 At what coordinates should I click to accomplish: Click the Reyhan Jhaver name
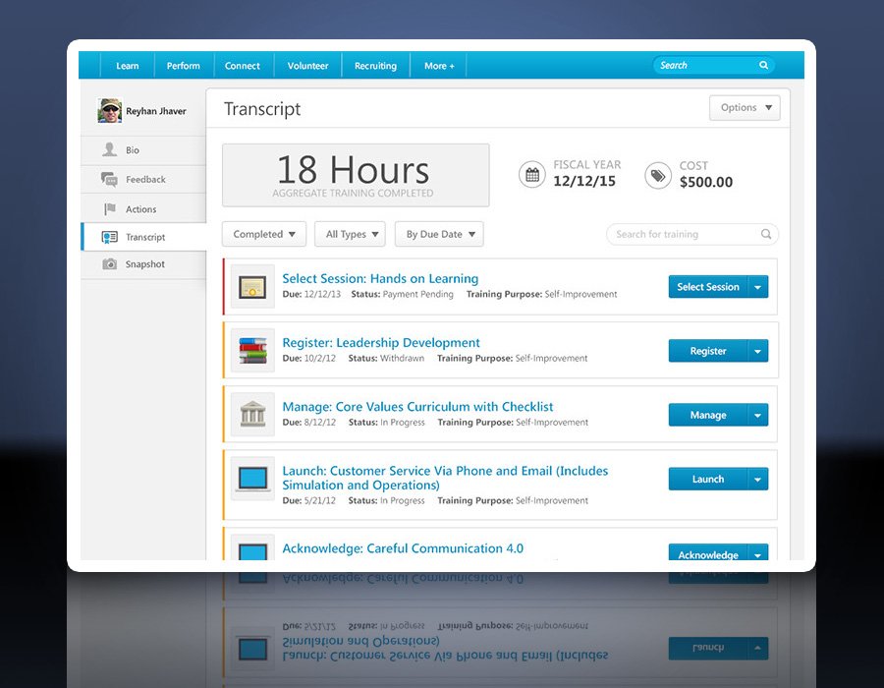click(x=156, y=111)
